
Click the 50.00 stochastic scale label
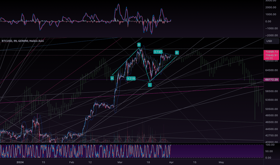pos(269,151)
